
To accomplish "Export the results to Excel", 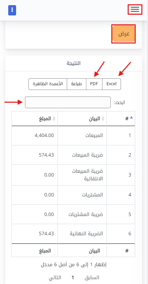I will tap(111, 84).
